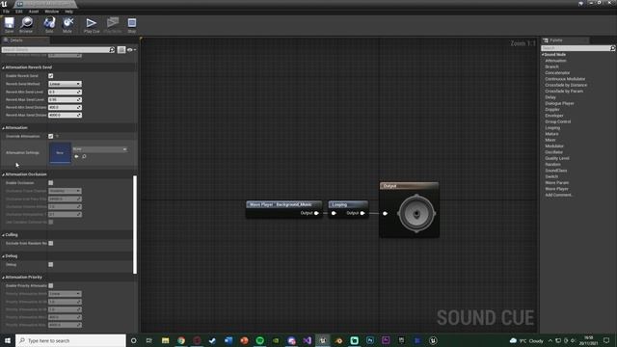
Task: Click the Palette search magnifier icon
Action: tap(613, 48)
